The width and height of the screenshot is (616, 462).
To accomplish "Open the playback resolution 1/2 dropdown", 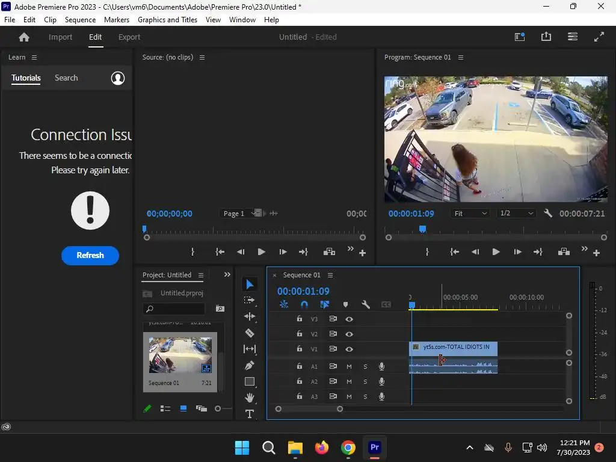I will pos(516,214).
